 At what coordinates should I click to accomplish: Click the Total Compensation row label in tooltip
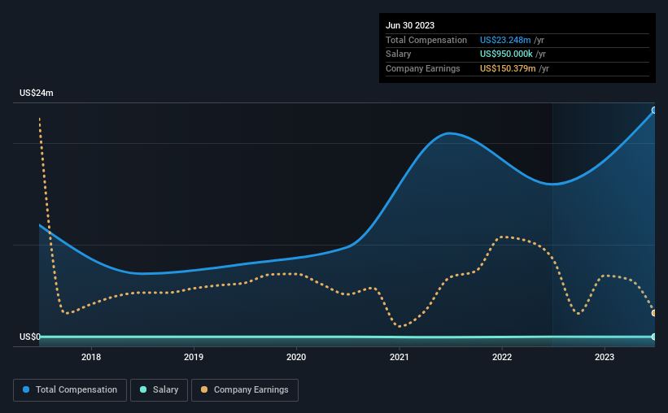point(426,40)
